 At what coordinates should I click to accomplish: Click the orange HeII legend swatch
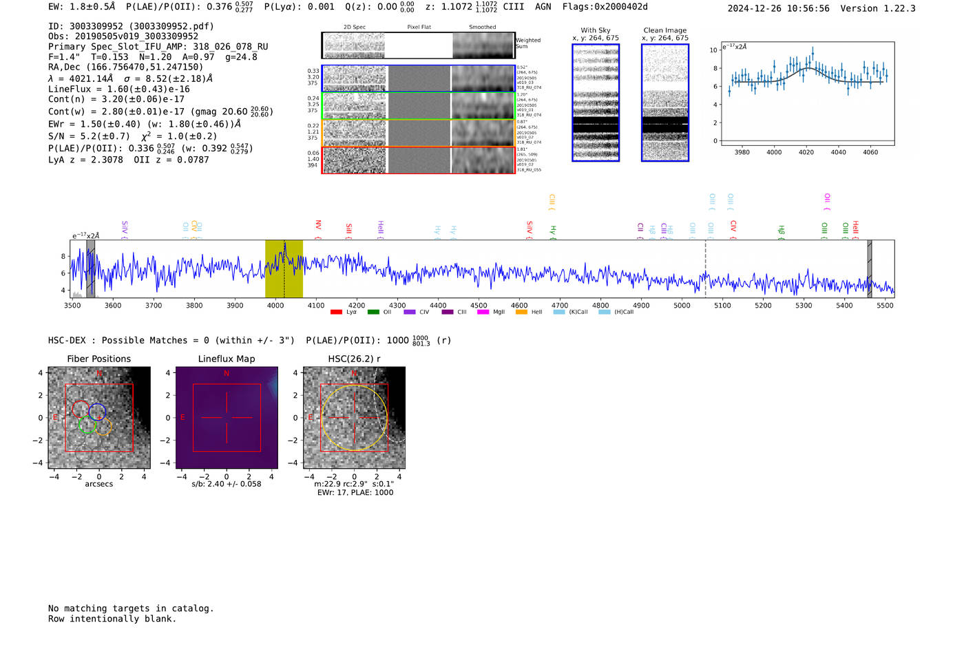[521, 312]
